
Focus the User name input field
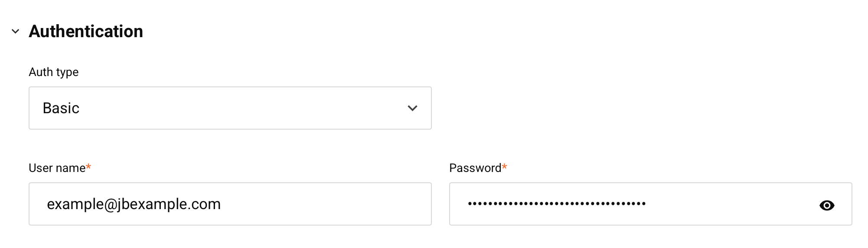tap(230, 204)
